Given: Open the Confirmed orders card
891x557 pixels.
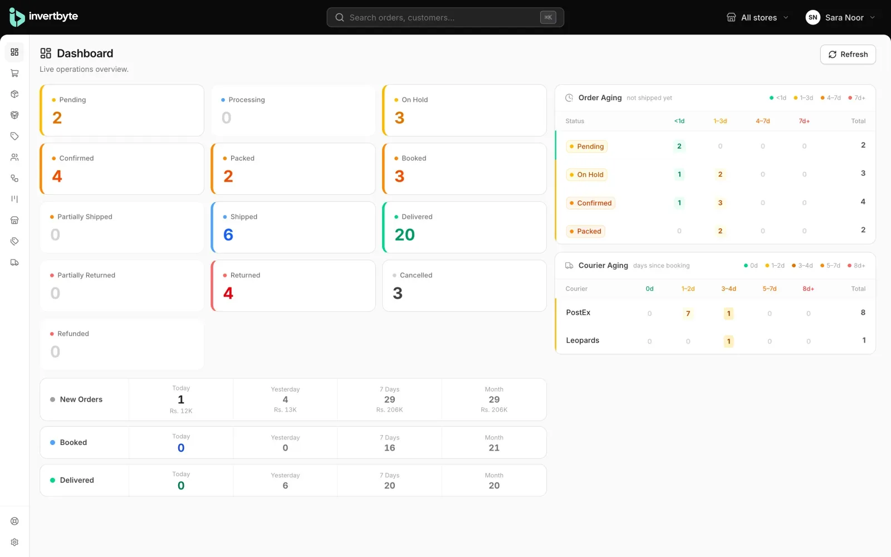Looking at the screenshot, I should coord(122,169).
